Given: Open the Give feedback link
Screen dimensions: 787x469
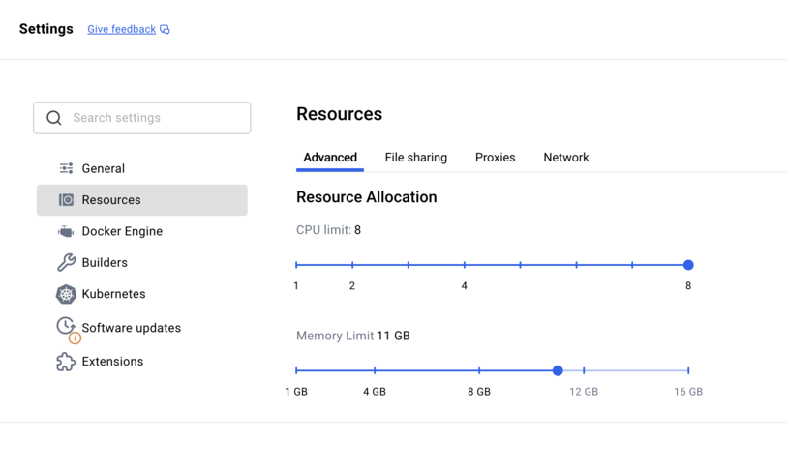Looking at the screenshot, I should pos(121,29).
